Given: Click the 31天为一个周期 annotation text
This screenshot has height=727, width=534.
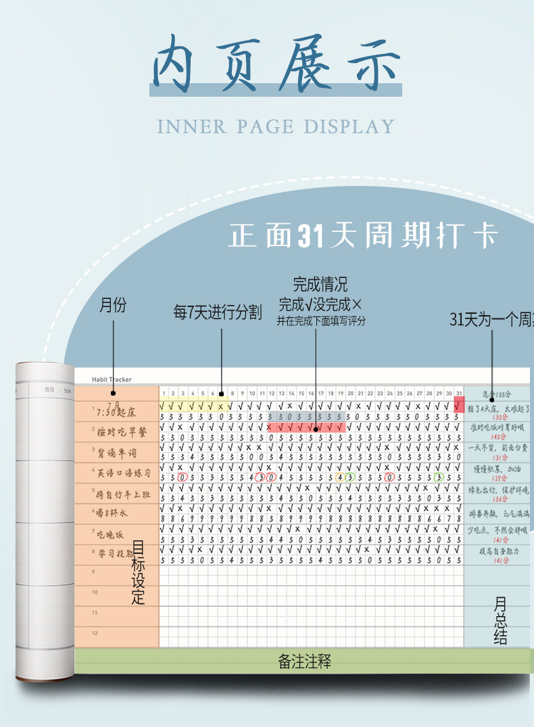Looking at the screenshot, I should [x=492, y=319].
